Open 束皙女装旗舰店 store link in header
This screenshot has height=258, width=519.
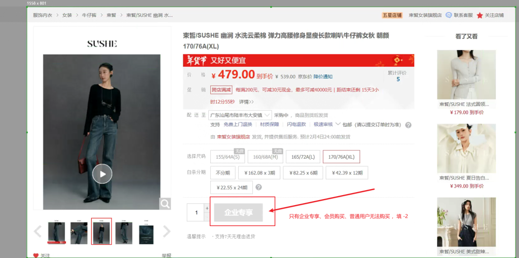click(425, 15)
